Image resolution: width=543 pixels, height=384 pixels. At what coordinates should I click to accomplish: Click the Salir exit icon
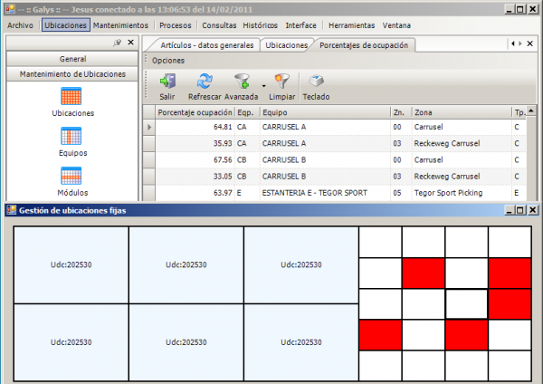tap(167, 82)
